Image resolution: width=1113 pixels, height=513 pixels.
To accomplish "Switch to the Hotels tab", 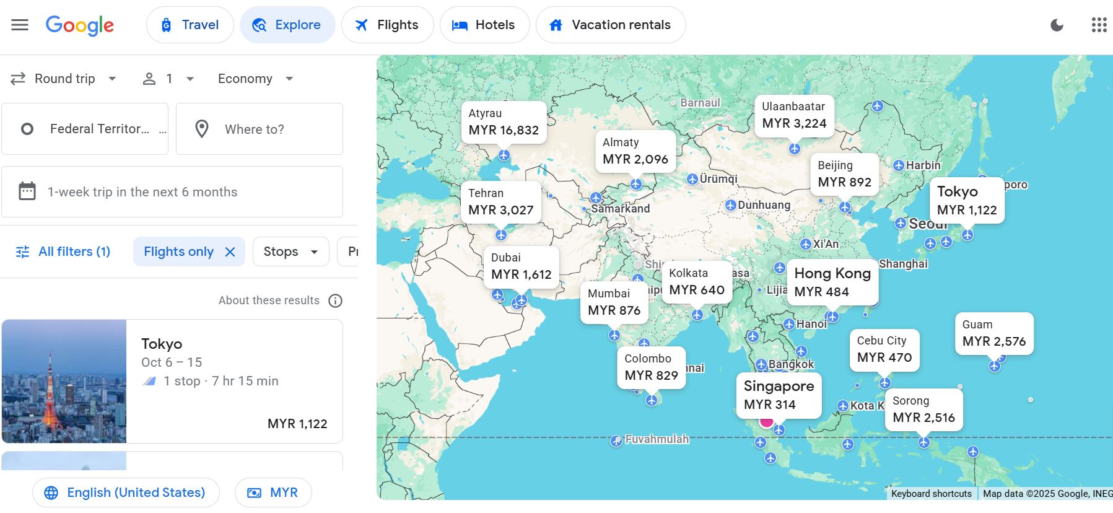I will (484, 25).
